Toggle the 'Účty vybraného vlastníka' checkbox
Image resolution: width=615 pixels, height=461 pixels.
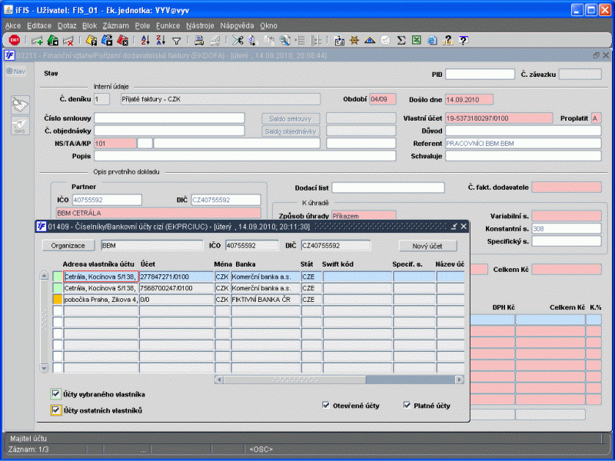coord(56,394)
